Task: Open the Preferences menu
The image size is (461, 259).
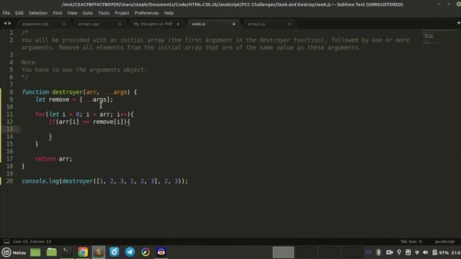Action: [x=146, y=13]
